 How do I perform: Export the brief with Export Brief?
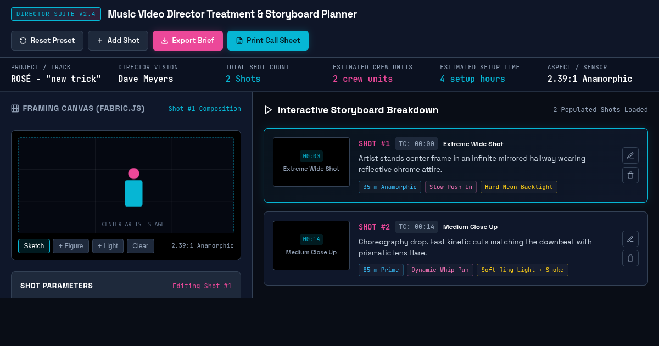click(x=188, y=41)
